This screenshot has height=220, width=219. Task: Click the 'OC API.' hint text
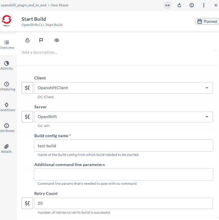click(x=44, y=126)
